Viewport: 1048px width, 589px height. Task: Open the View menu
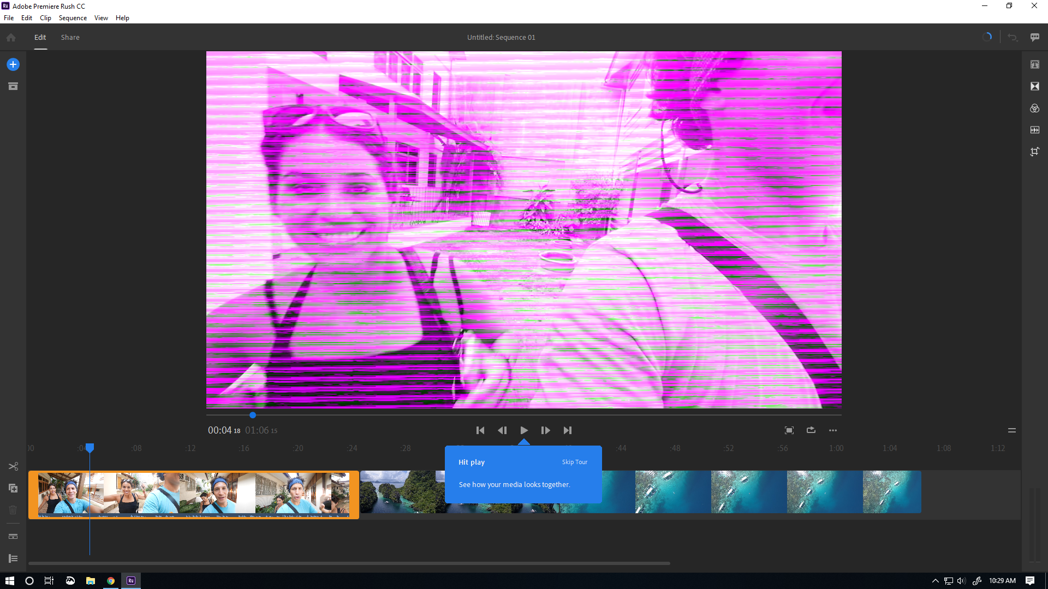[x=101, y=18]
